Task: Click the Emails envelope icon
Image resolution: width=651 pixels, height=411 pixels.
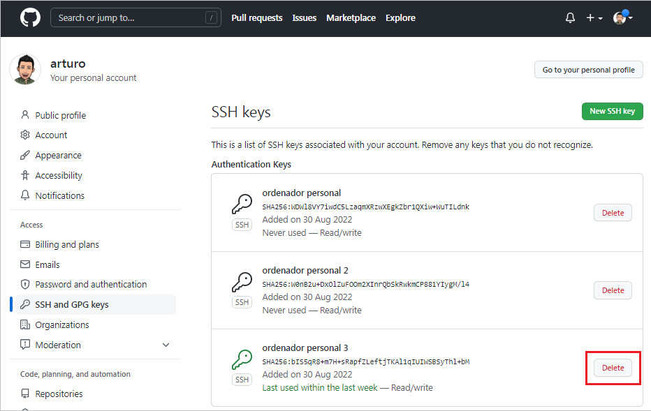Action: tap(25, 264)
